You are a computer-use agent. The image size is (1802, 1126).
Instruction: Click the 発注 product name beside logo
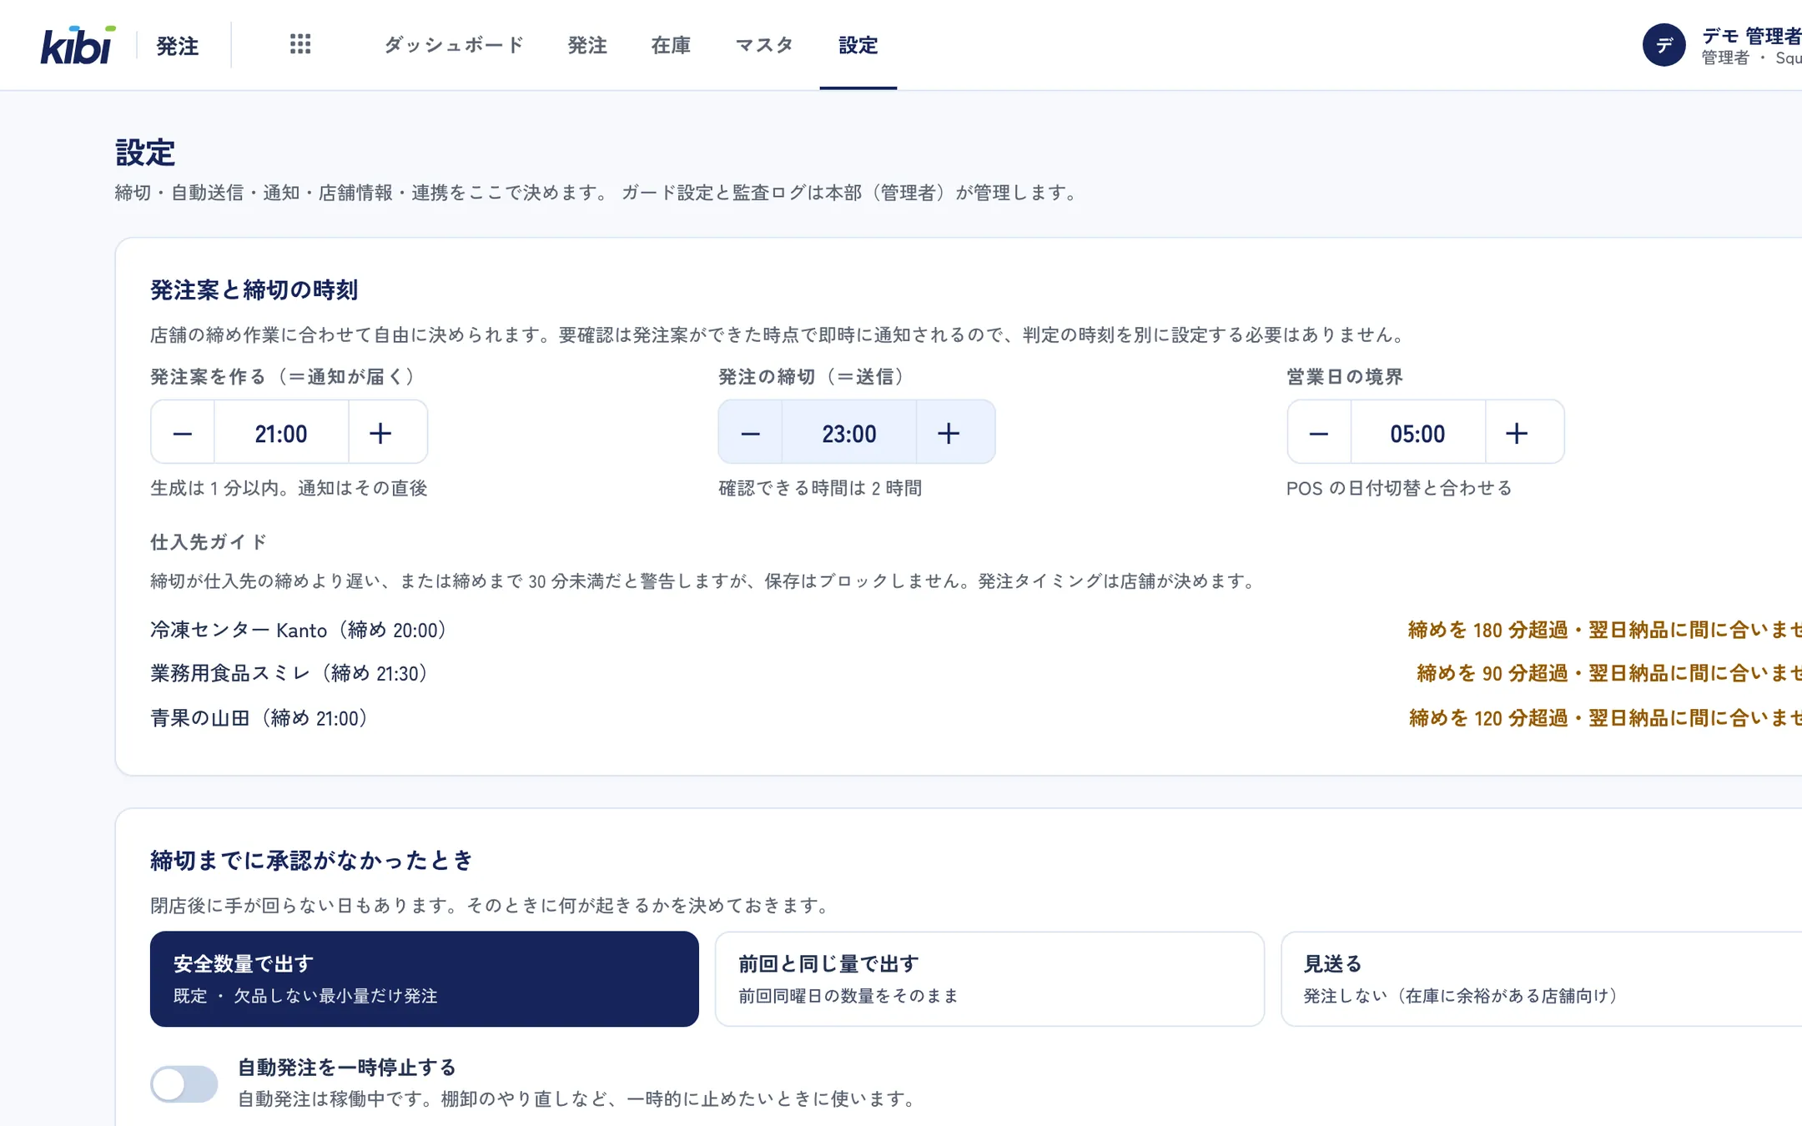[x=178, y=46]
